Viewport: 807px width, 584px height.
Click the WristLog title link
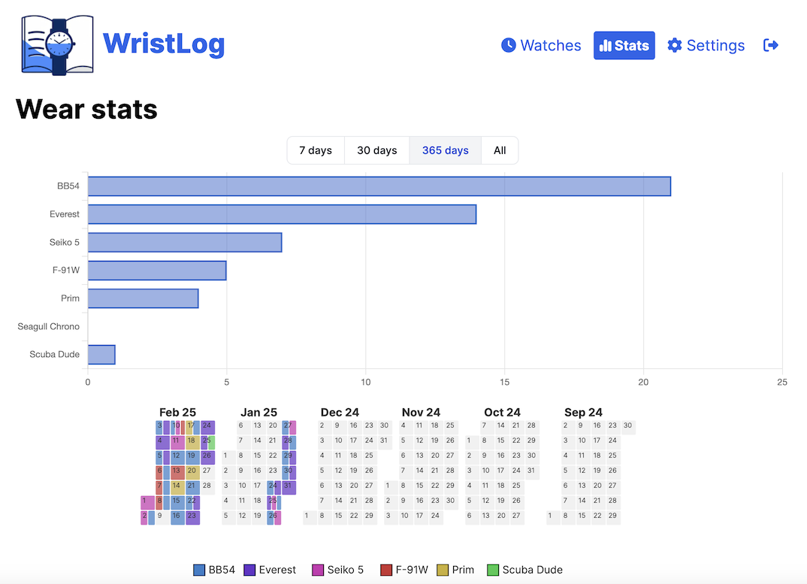[x=164, y=45]
